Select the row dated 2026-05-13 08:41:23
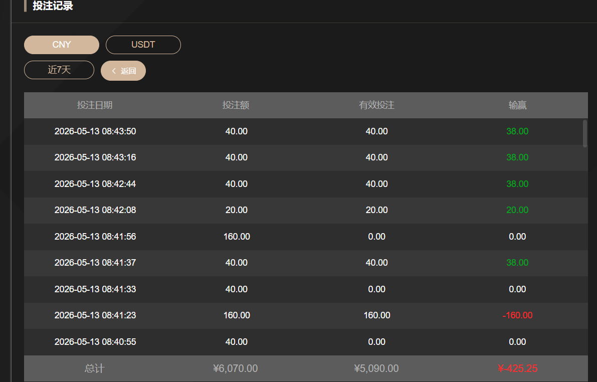Screen dimensions: 597x382 306,316
